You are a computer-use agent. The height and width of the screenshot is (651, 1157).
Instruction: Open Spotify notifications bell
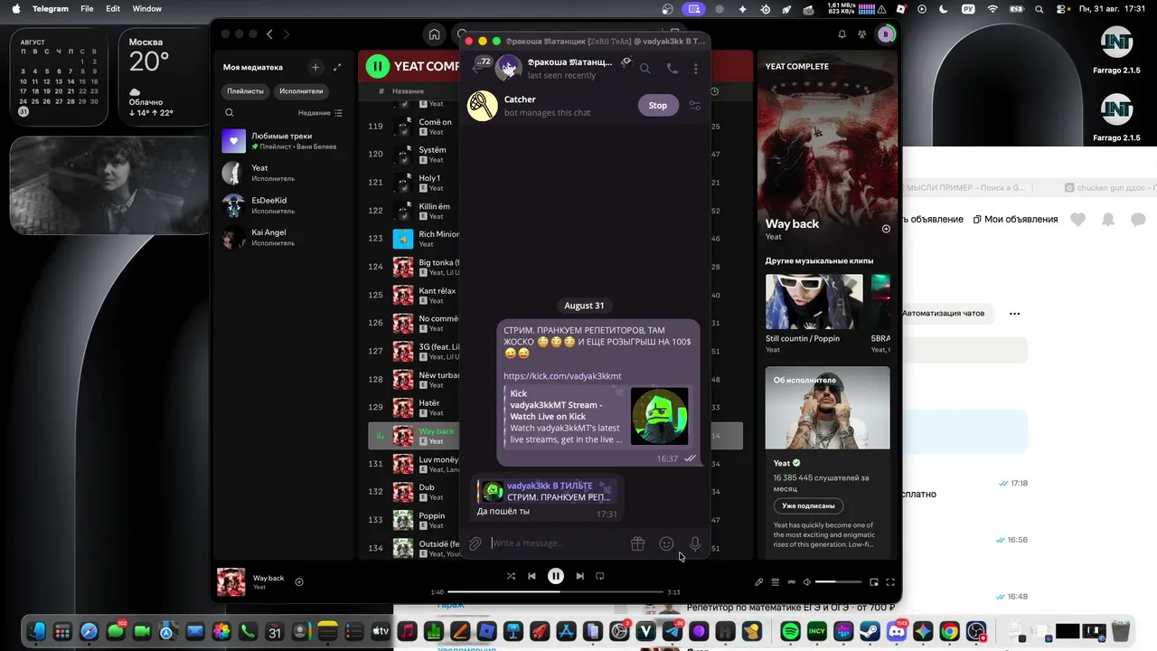tap(842, 34)
